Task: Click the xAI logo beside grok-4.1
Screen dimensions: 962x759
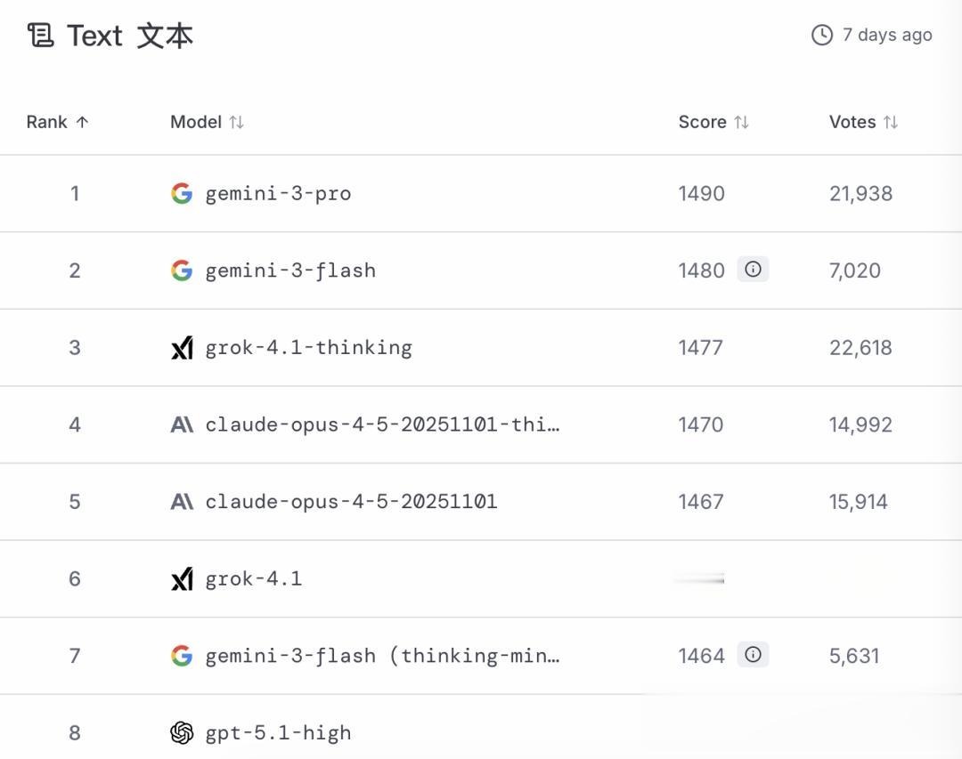Action: (182, 579)
